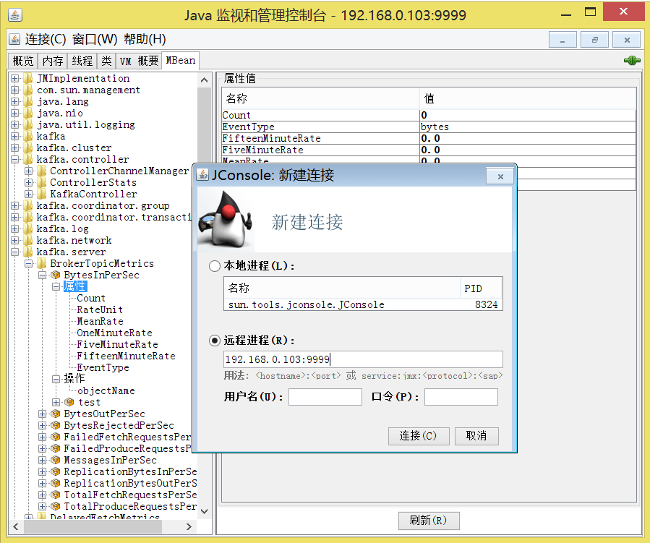Select the sun.tools.jconsole.JConsole process row

pos(363,304)
